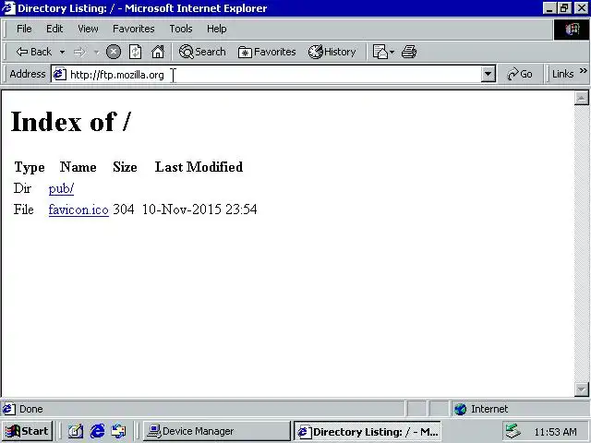Click the Forward arrow button
This screenshot has width=591, height=443.
pos(79,52)
